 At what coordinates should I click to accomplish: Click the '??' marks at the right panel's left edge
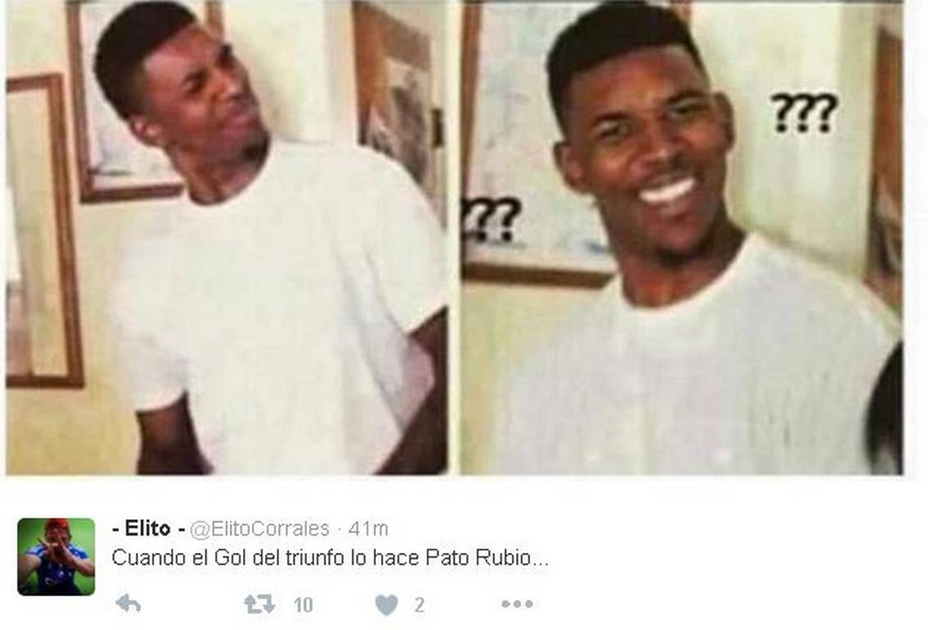pyautogui.click(x=492, y=219)
